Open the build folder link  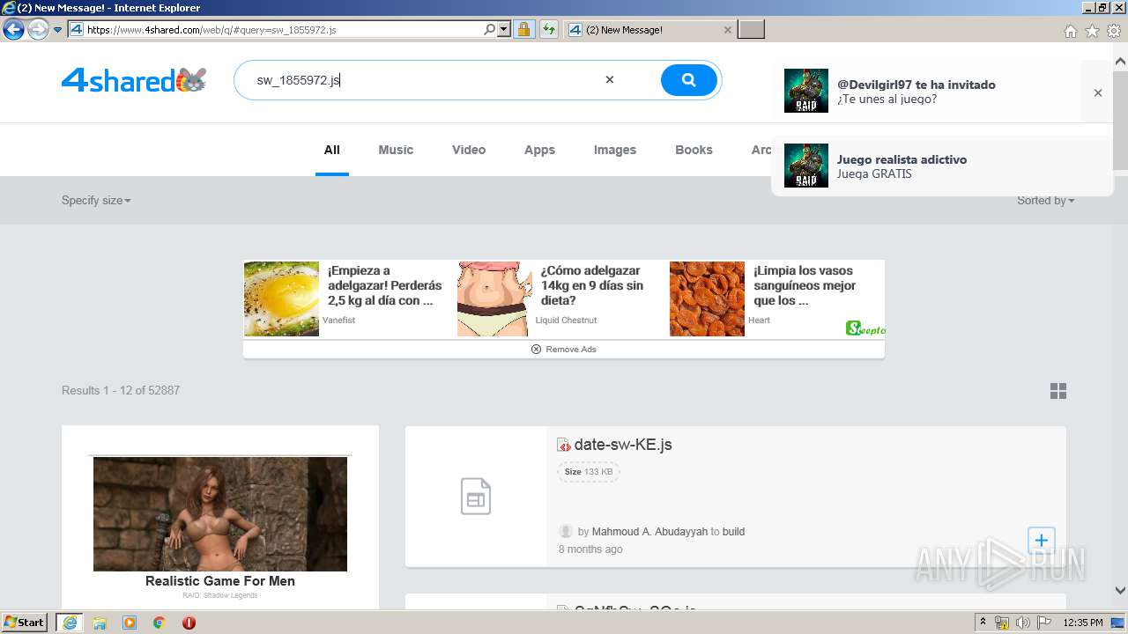point(734,532)
